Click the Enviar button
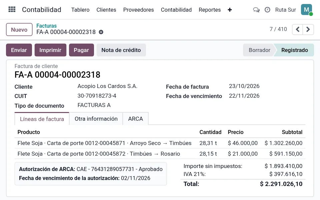The image size is (320, 200). point(19,50)
